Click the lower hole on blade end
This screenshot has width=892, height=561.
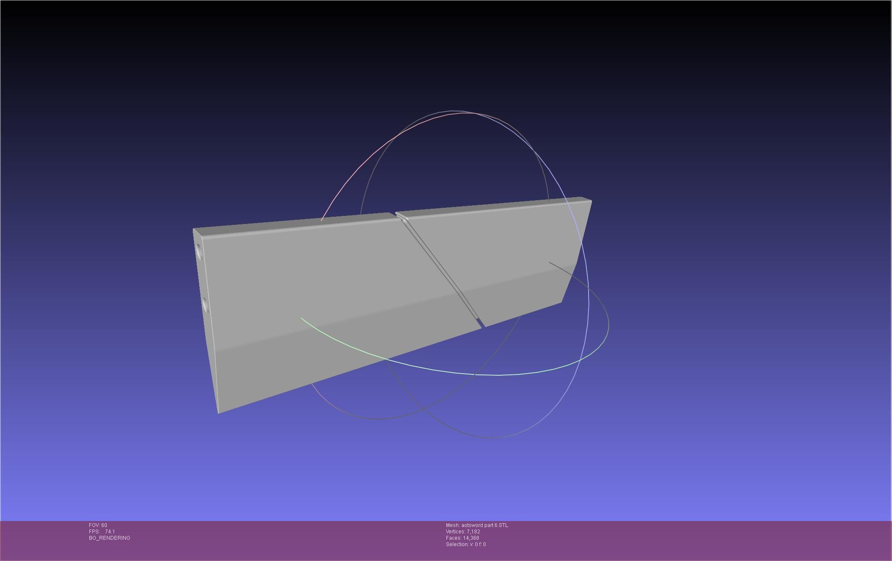[205, 305]
